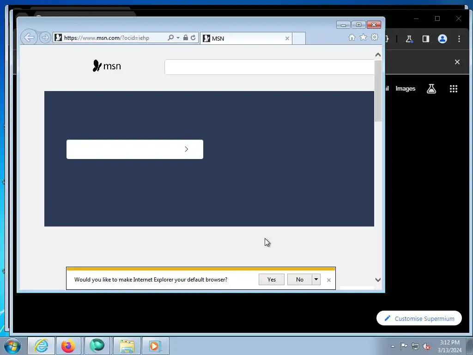The width and height of the screenshot is (473, 355).
Task: Go forward in Internet Explorer
Action: point(45,38)
